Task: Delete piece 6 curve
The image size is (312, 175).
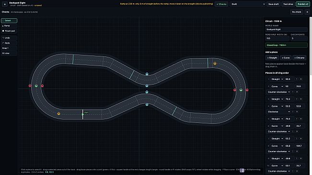Action: (x=297, y=131)
